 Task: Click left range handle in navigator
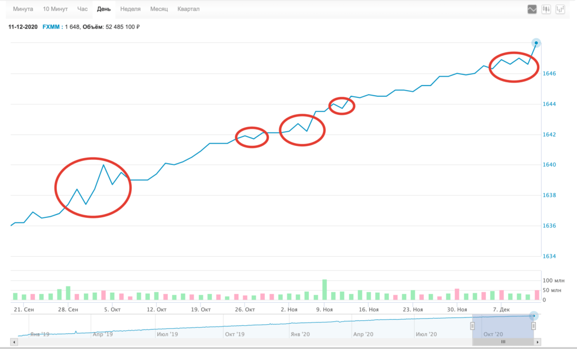pyautogui.click(x=472, y=326)
